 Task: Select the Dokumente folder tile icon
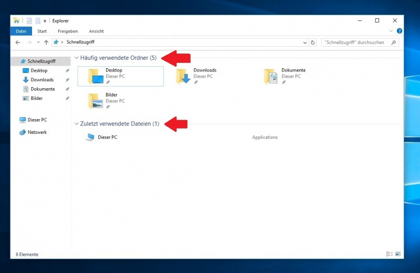click(x=271, y=76)
